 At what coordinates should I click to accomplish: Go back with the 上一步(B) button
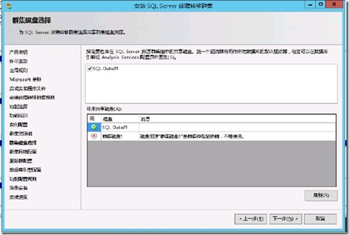point(251,219)
